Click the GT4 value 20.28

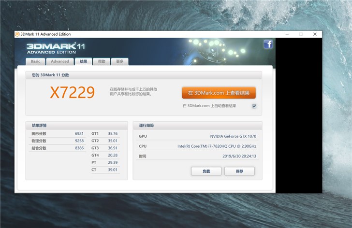113,155
